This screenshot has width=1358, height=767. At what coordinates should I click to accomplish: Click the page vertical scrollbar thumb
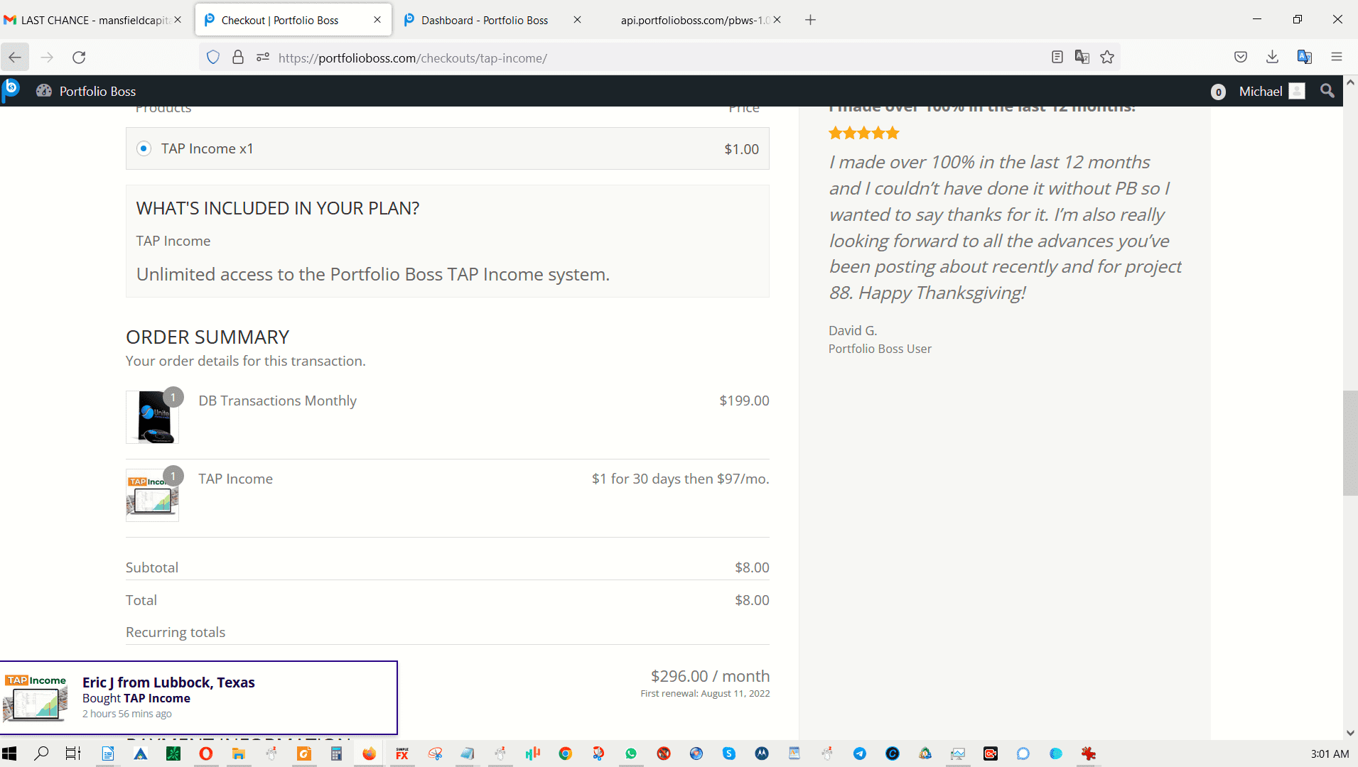pyautogui.click(x=1349, y=442)
